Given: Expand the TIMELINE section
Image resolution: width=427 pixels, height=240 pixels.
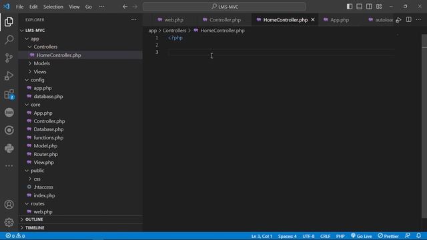Looking at the screenshot, I should tap(81, 227).
